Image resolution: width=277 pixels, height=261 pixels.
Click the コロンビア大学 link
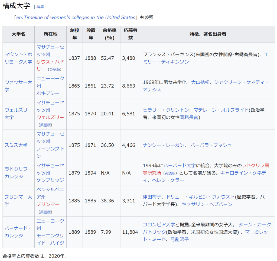pos(159,224)
